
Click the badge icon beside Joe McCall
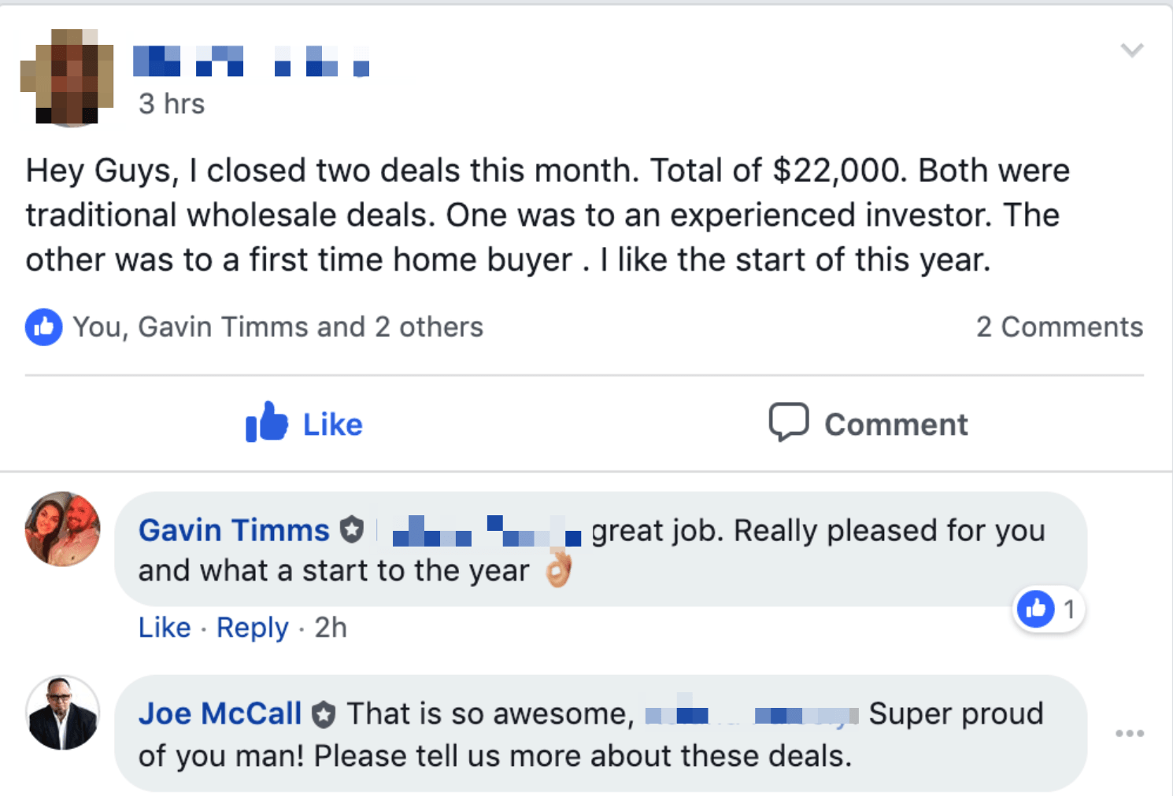pyautogui.click(x=324, y=715)
